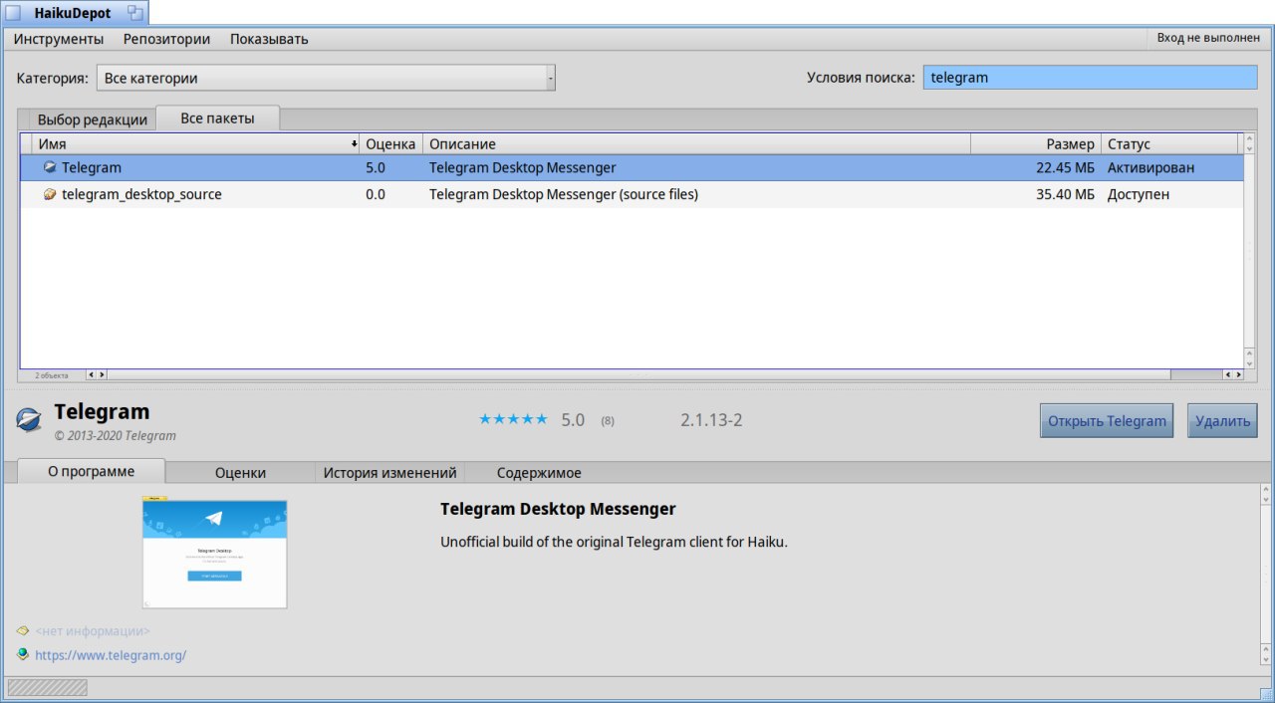Select the История изменений tab
1275x703 pixels.
pos(389,473)
